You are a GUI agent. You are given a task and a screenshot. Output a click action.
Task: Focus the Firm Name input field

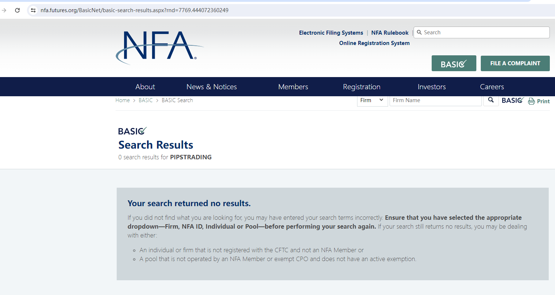coord(435,100)
